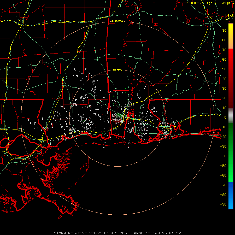The image size is (235, 235).
Task: Click the "50" value on velocity scale
Action: click(x=224, y=69)
